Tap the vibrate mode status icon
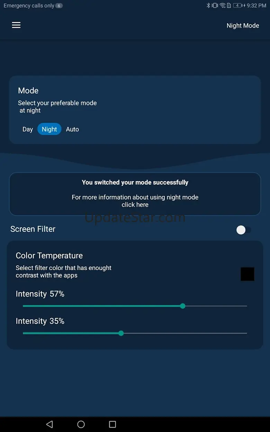Image resolution: width=270 pixels, height=432 pixels. coord(215,6)
